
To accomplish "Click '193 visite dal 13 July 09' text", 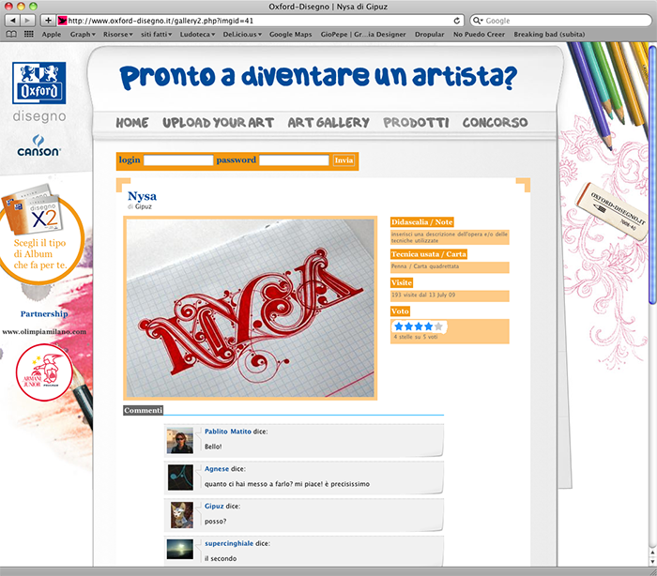I will click(423, 295).
